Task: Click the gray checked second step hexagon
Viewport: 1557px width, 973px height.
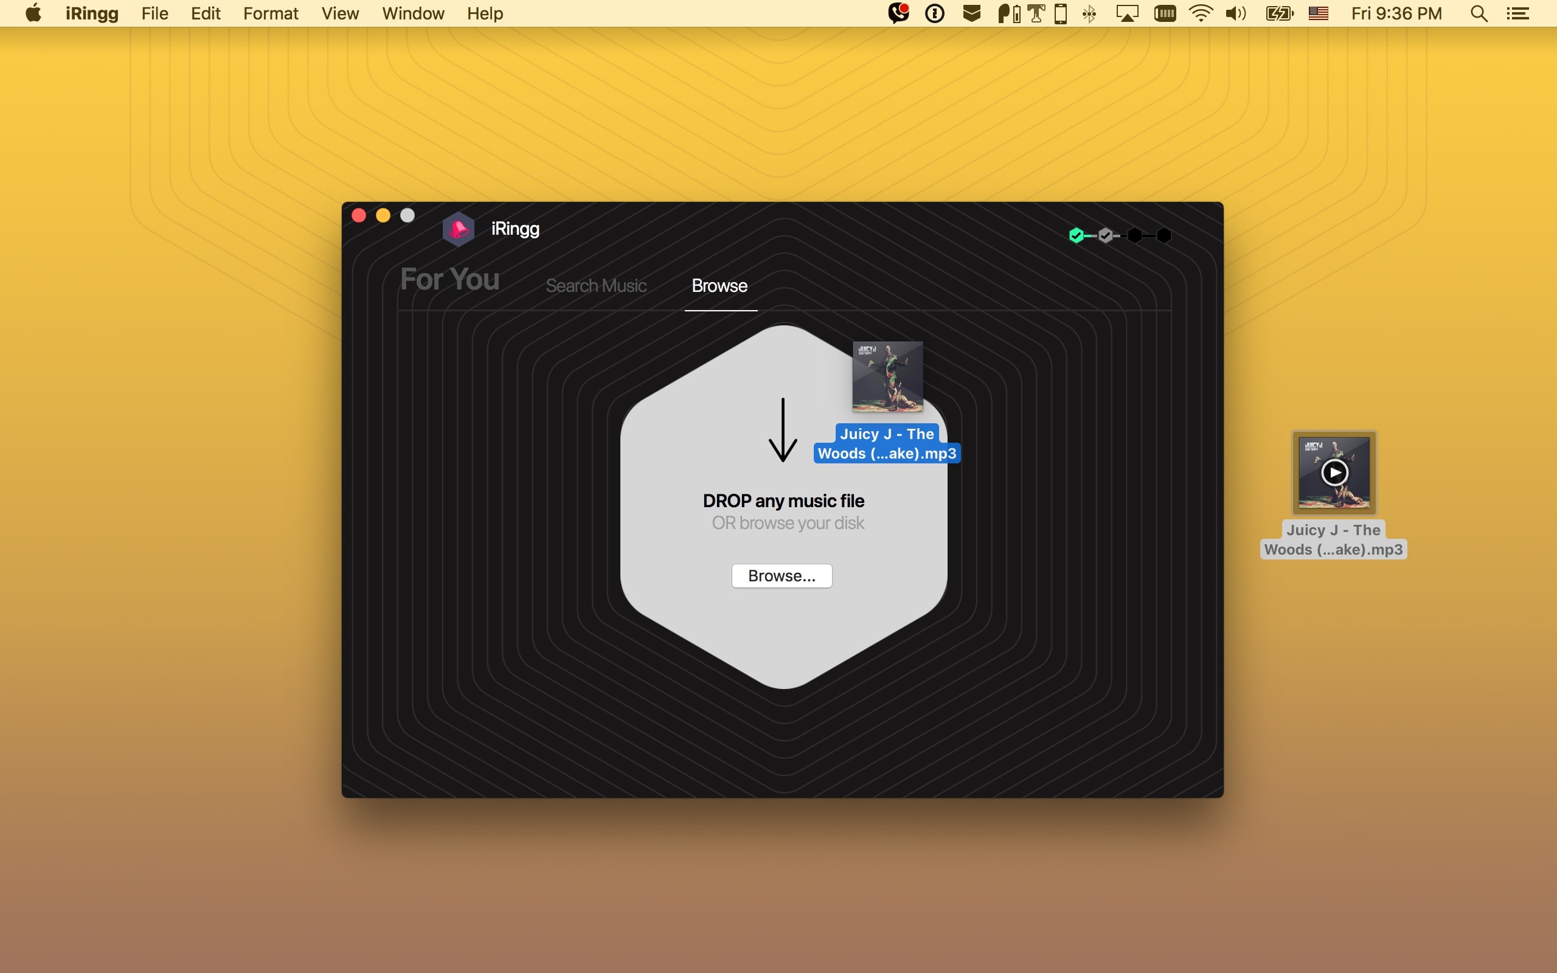Action: [1105, 235]
